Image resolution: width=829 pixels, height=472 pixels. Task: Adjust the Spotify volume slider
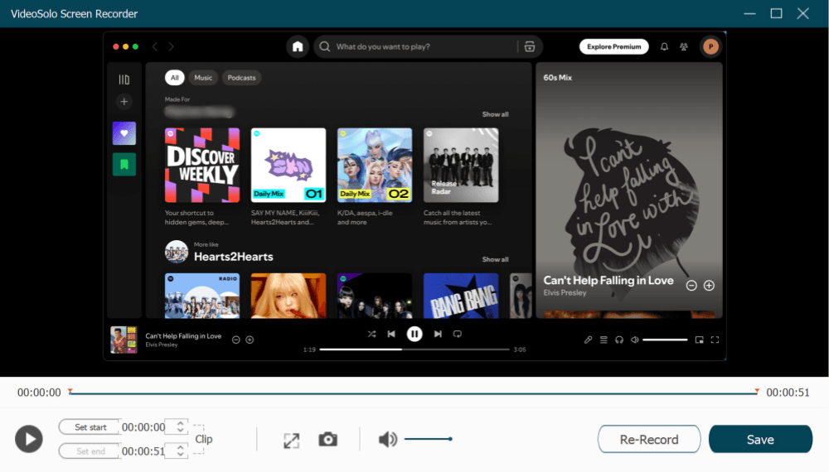pyautogui.click(x=665, y=340)
